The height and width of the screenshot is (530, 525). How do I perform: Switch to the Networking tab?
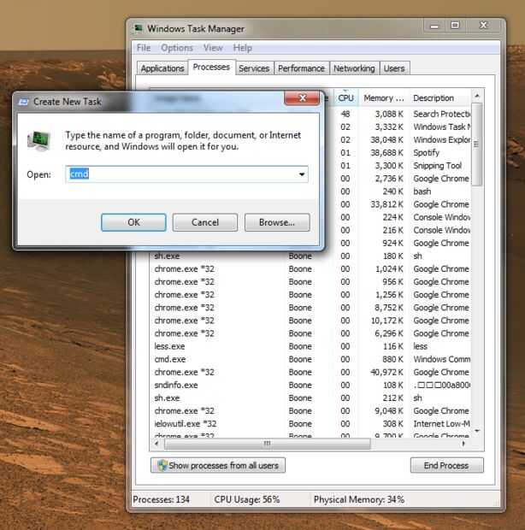tap(354, 68)
